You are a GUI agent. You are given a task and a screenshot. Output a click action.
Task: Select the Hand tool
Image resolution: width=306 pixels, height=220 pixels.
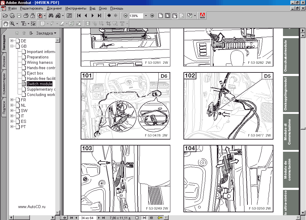[x=5, y=24]
